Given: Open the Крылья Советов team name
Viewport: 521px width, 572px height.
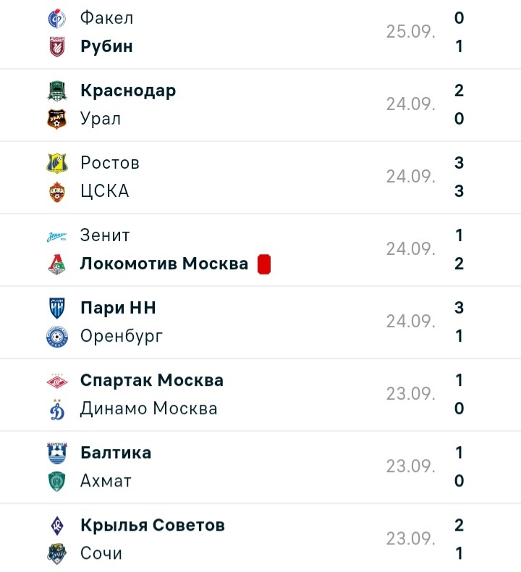Looking at the screenshot, I should (153, 525).
